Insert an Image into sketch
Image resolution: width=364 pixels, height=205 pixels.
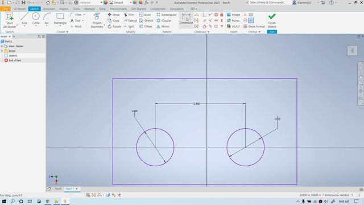[234, 15]
